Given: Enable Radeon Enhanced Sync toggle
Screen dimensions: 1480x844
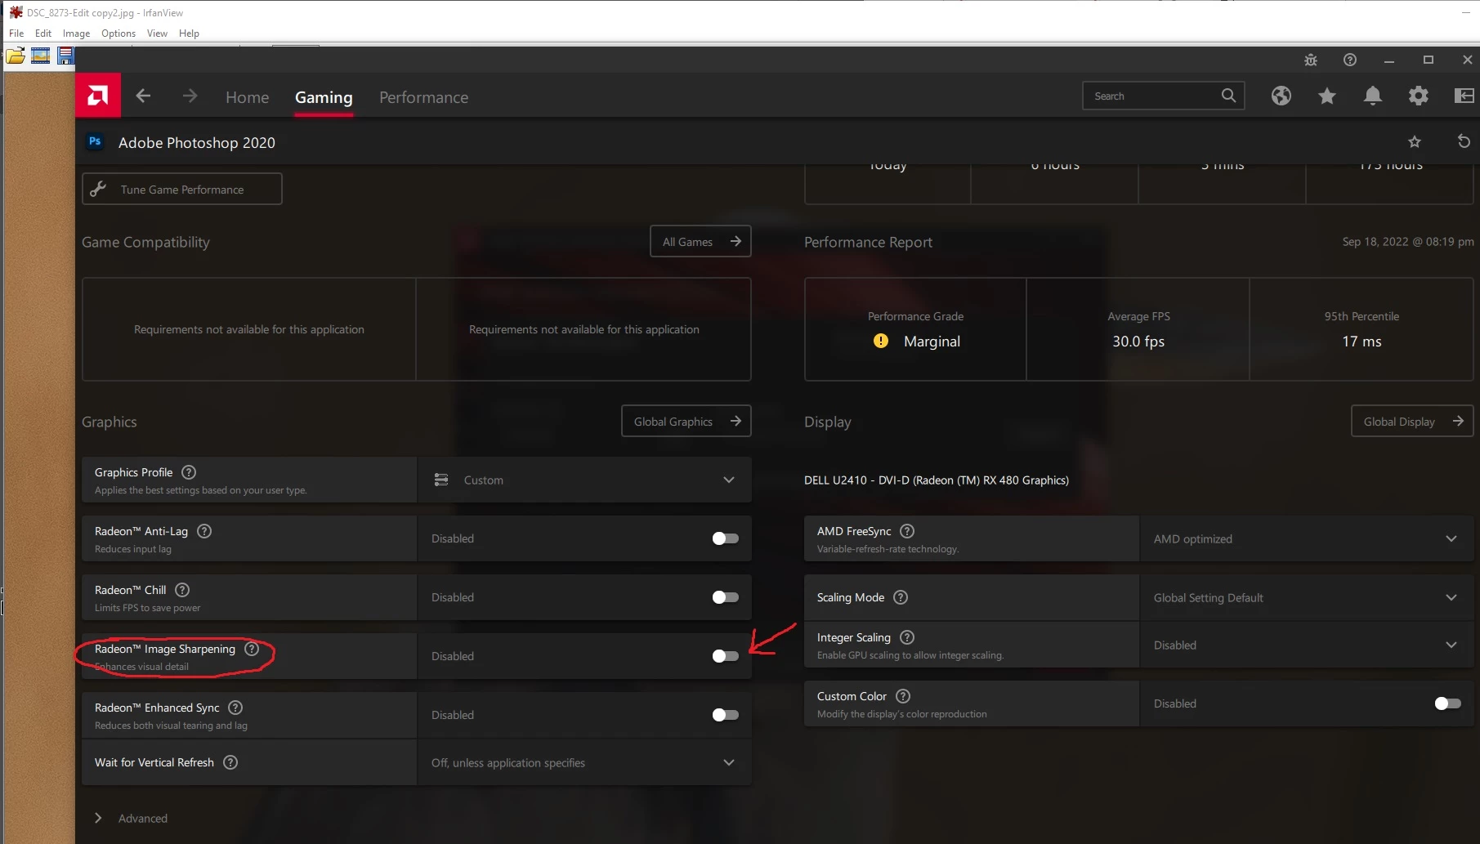Looking at the screenshot, I should click(x=725, y=715).
